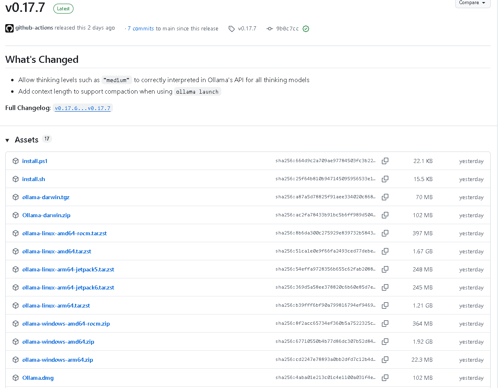The height and width of the screenshot is (388, 498).
Task: Copy sha256 hash for ollama-windows-amd64-rocm.zip
Action: point(385,324)
